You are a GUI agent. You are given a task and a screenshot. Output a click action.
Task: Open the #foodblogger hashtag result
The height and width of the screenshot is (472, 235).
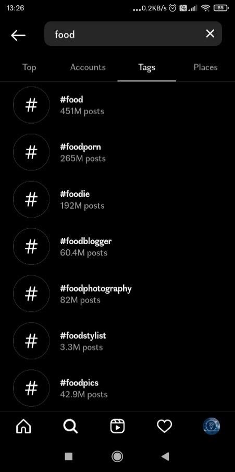(x=117, y=247)
